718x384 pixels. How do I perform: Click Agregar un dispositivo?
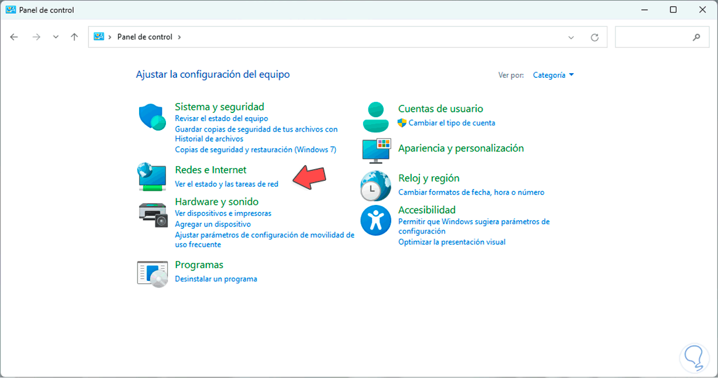click(x=213, y=224)
